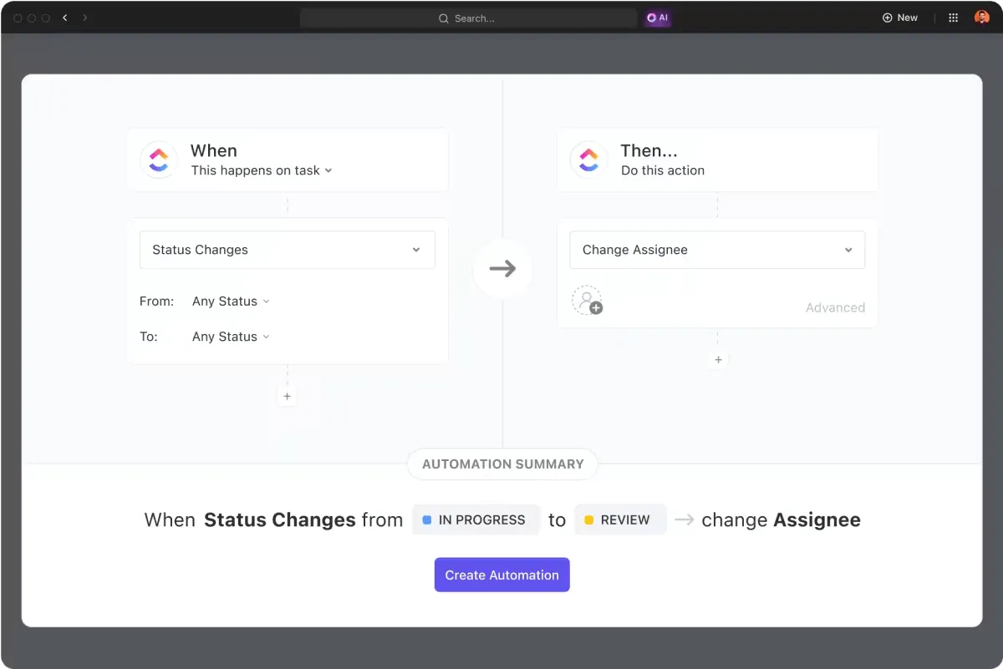Viewport: 1003px width, 669px height.
Task: Open the Change Assignee action dropdown
Action: coord(717,250)
